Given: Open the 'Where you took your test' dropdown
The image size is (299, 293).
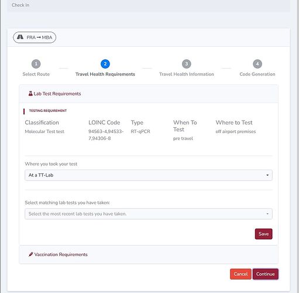Looking at the screenshot, I should point(149,175).
